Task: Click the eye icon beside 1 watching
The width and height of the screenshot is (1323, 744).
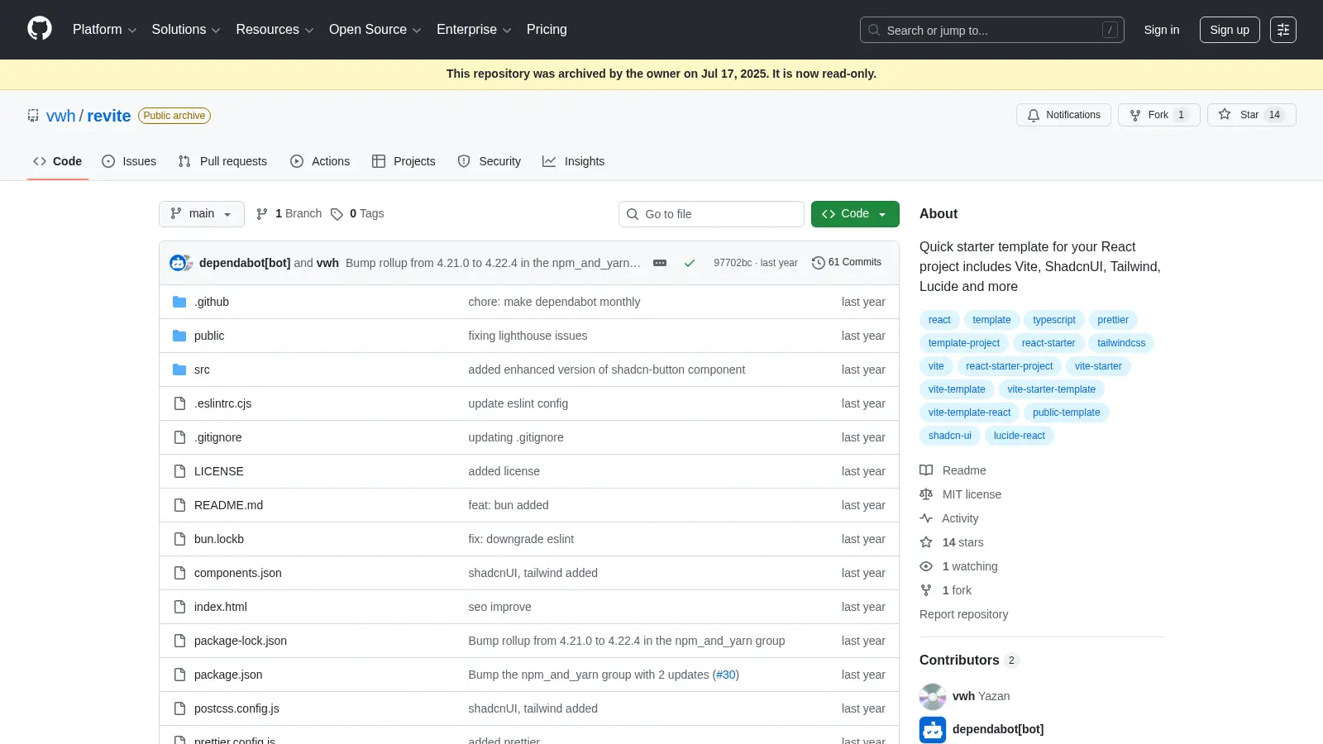Action: tap(926, 566)
